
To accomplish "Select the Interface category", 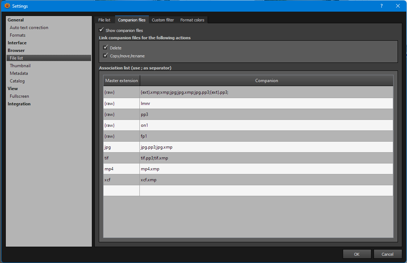I will (x=17, y=43).
